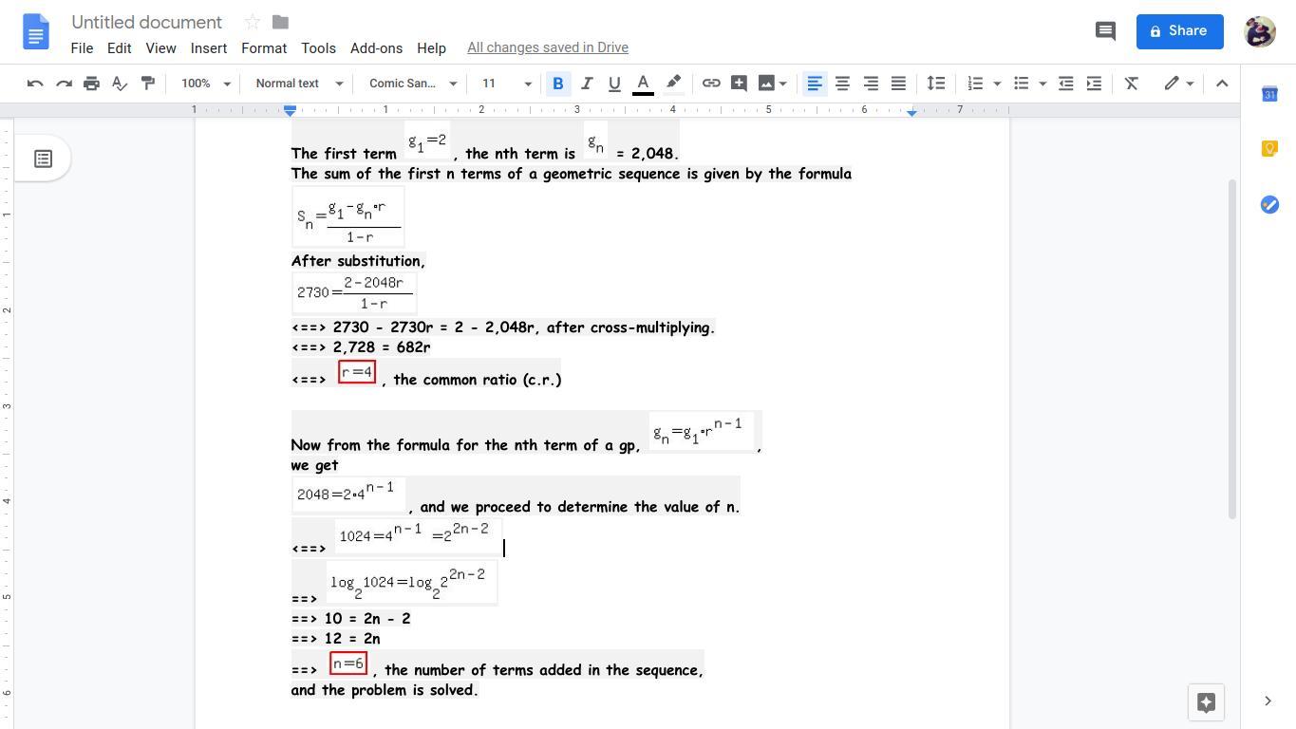Click the 2730 fraction equation
The image size is (1296, 729).
point(354,293)
